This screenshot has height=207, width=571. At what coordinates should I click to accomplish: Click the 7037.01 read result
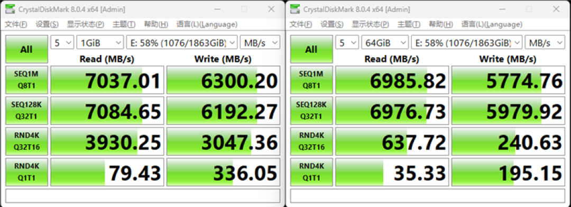pyautogui.click(x=107, y=80)
